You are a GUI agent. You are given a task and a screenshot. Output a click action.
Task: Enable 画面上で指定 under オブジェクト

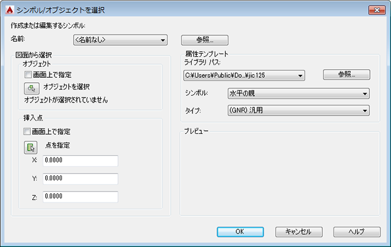[28, 75]
